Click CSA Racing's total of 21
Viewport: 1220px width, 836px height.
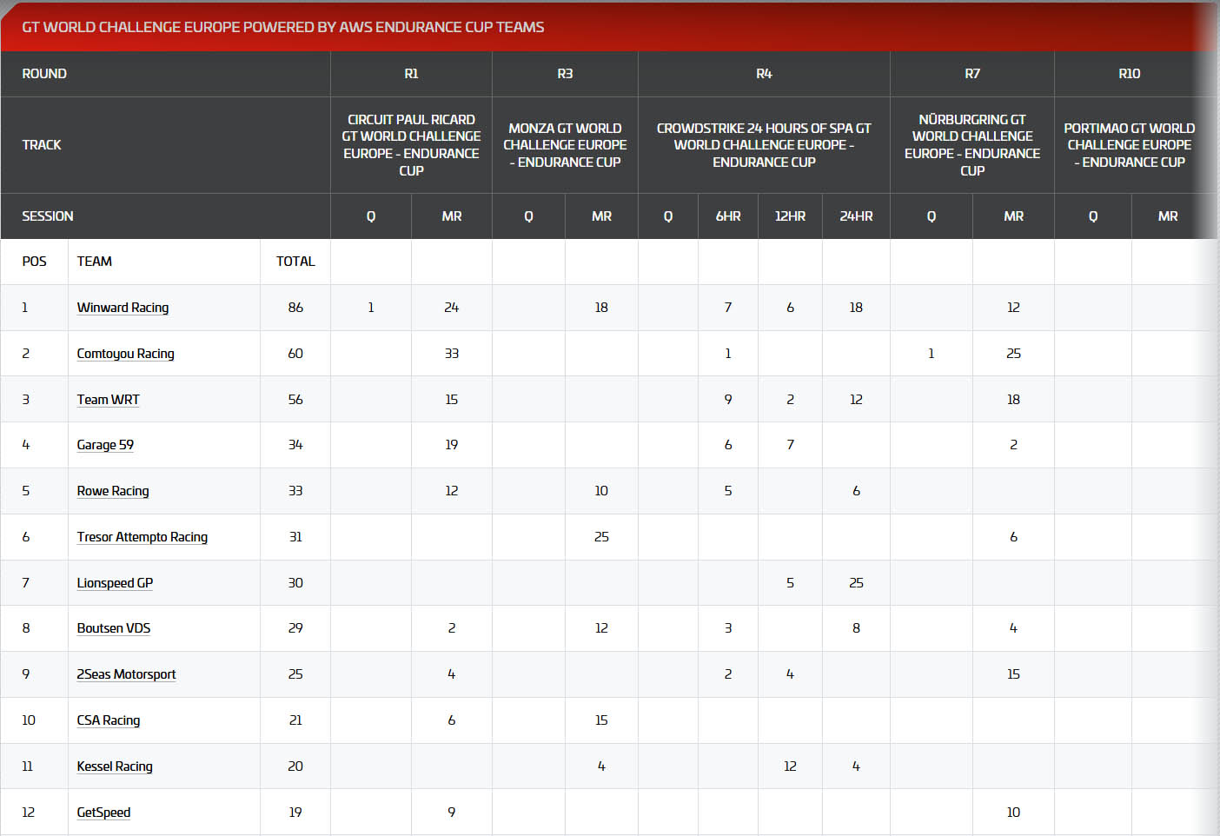coord(295,720)
